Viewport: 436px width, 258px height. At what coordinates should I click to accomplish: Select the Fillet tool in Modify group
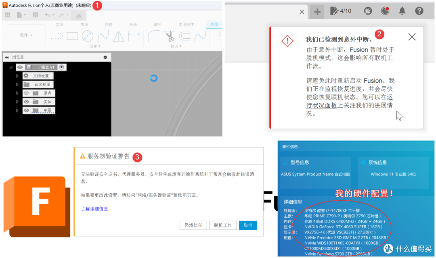click(x=153, y=36)
